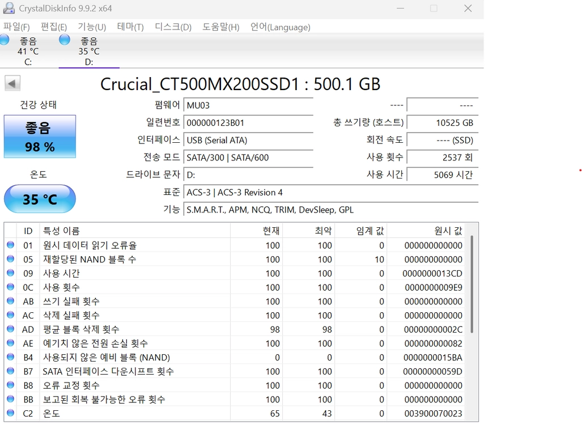This screenshot has height=425, width=582.
Task: Click the D: drive blue status orb
Action: (x=65, y=40)
